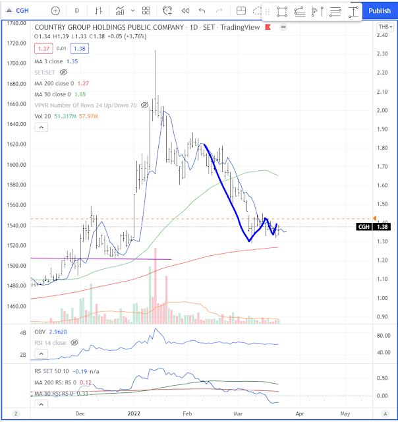Image resolution: width=398 pixels, height=422 pixels.
Task: Click the 2022 label on time axis
Action: [134, 413]
